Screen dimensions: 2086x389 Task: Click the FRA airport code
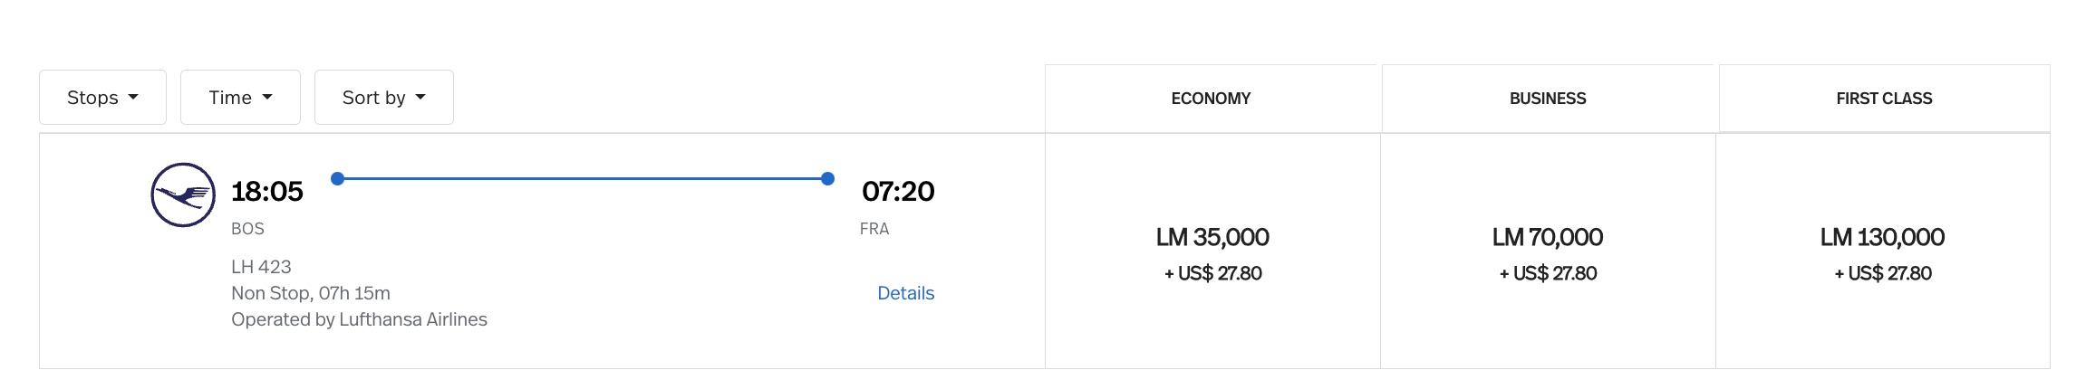pos(874,229)
